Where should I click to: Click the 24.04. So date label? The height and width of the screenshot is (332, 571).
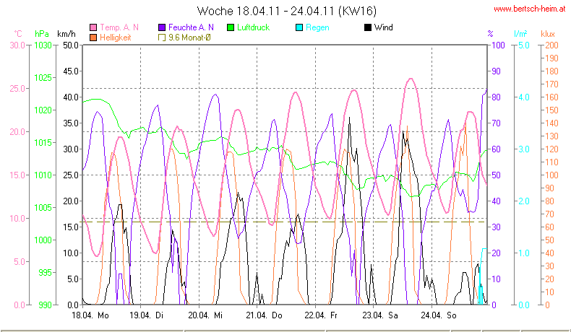coord(439,315)
